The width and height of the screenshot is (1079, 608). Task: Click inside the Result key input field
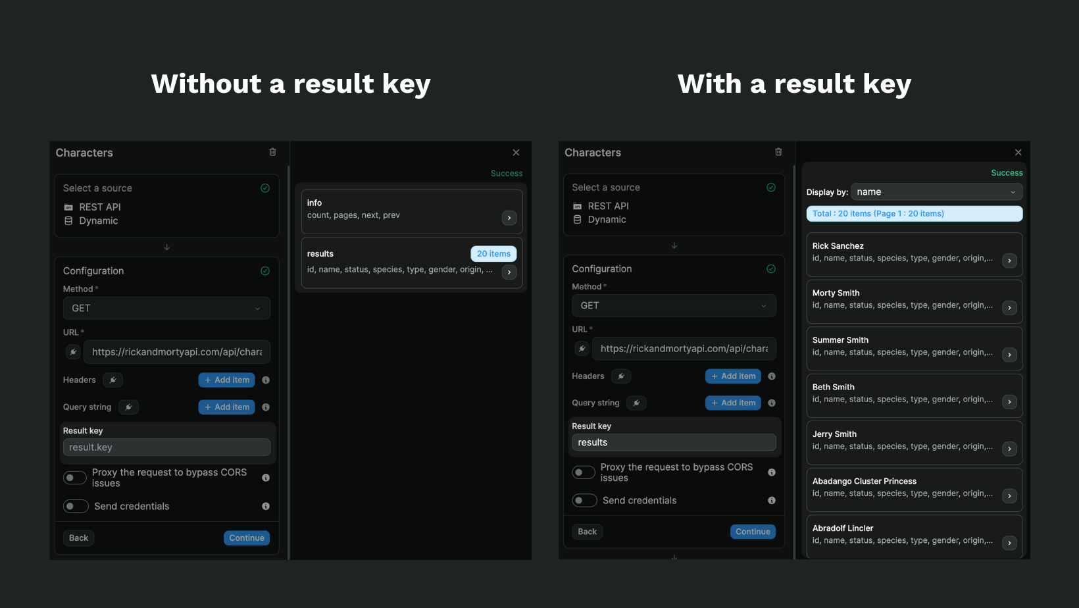point(166,447)
